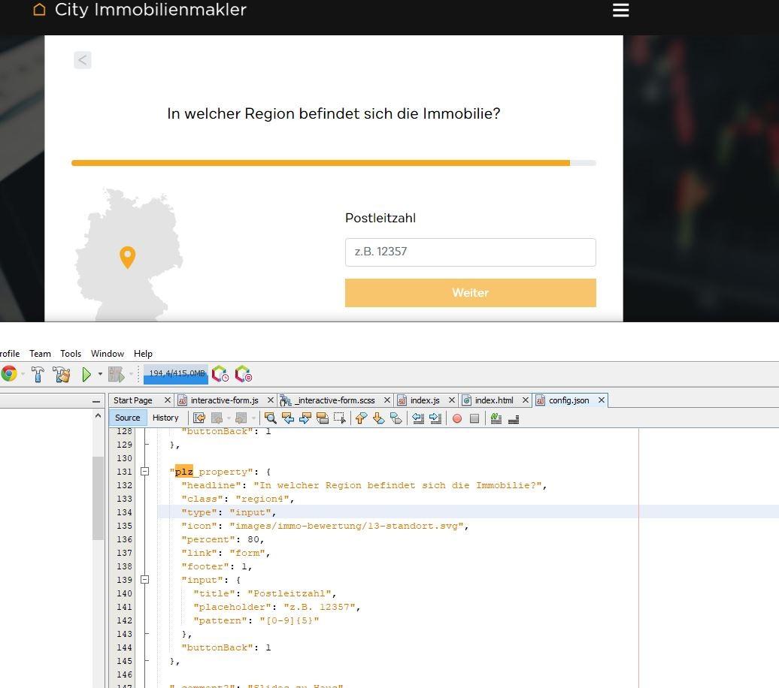The width and height of the screenshot is (779, 688).
Task: Start macro recording with red circle icon
Action: point(456,418)
